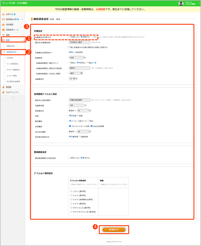Select the 利用しない radio button
This screenshot has width=201, height=246.
(70, 37)
